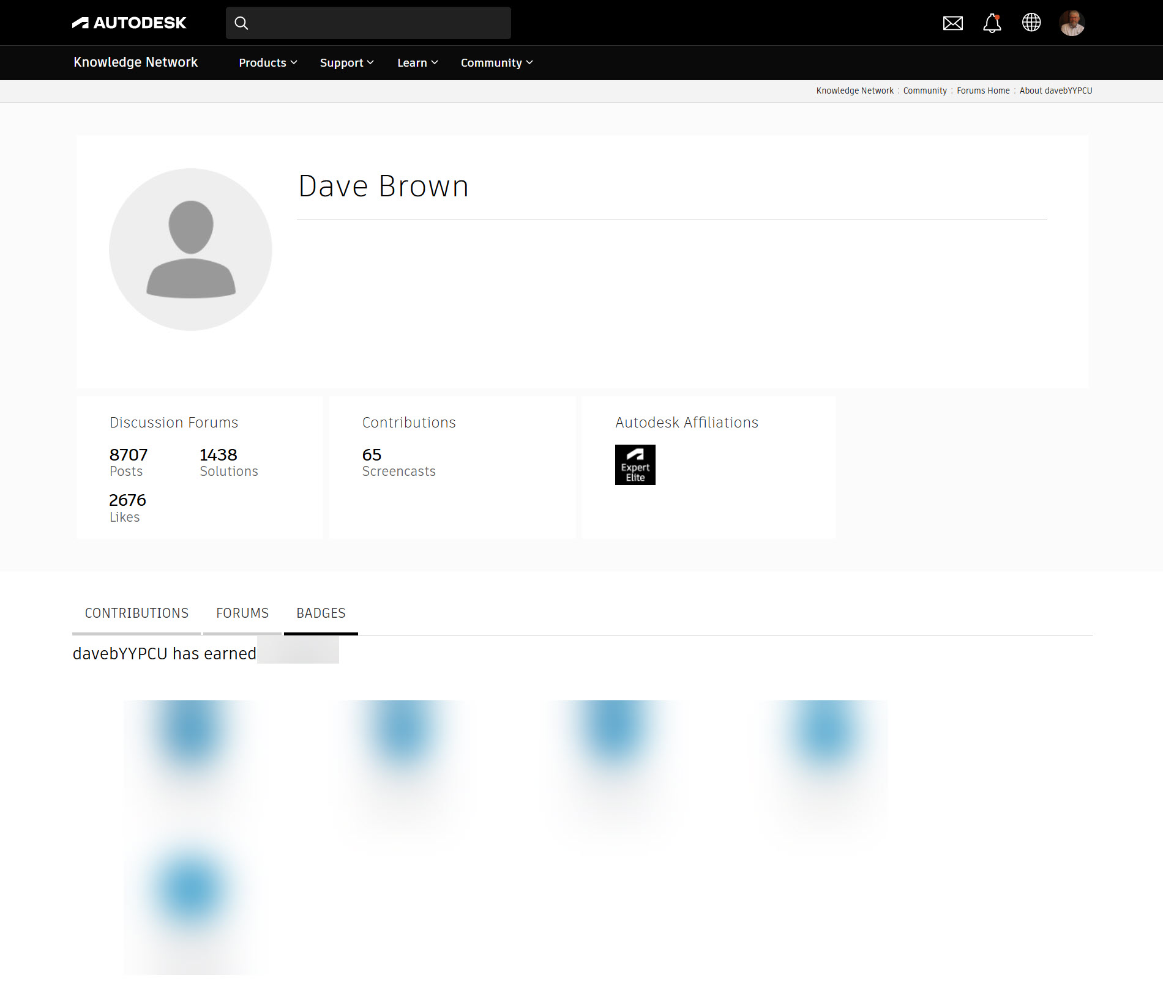Open the language globe icon
The width and height of the screenshot is (1163, 1000).
click(x=1031, y=23)
